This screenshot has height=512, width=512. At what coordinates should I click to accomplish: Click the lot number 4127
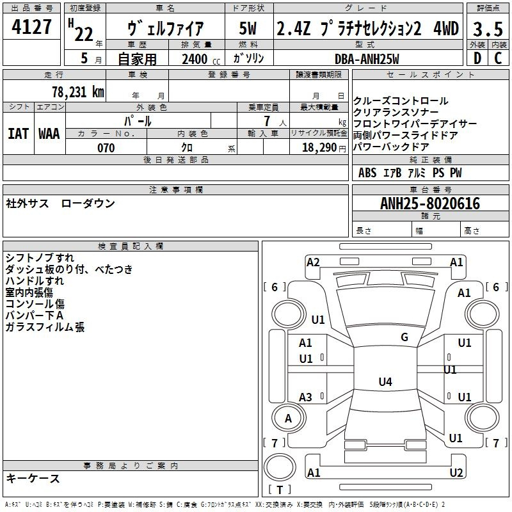coord(31,27)
